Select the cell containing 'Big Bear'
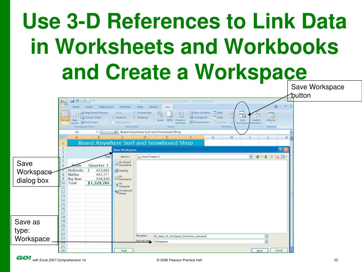362x272 pixels. tap(76, 179)
